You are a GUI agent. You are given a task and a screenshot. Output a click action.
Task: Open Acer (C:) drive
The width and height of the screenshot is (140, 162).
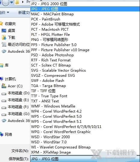(15, 86)
